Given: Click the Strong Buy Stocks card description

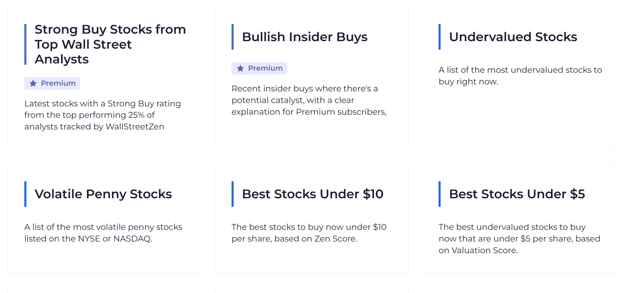Looking at the screenshot, I should [x=102, y=115].
